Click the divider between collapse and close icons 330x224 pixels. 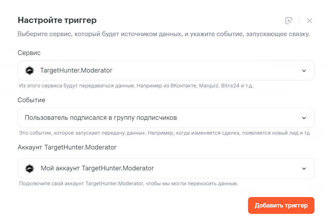299,21
